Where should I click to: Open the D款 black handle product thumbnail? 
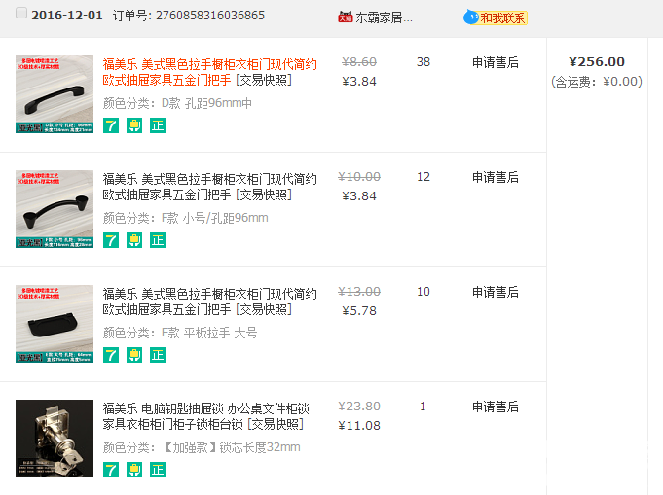point(55,94)
